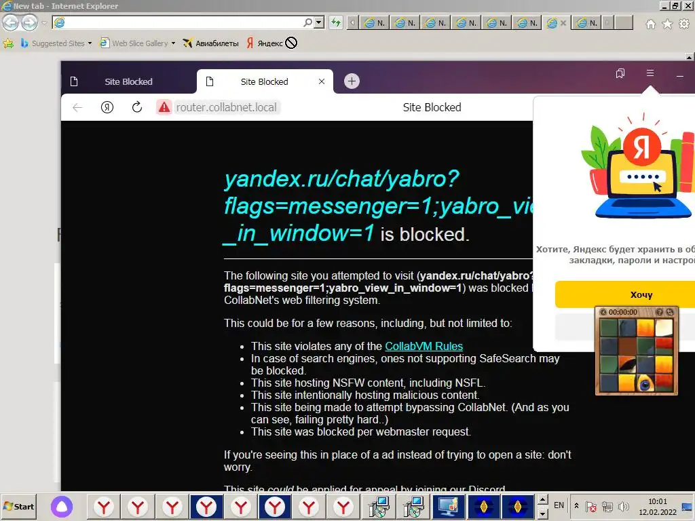The image size is (695, 521).
Task: Open the Авиабилеты bookmark
Action: tap(210, 43)
